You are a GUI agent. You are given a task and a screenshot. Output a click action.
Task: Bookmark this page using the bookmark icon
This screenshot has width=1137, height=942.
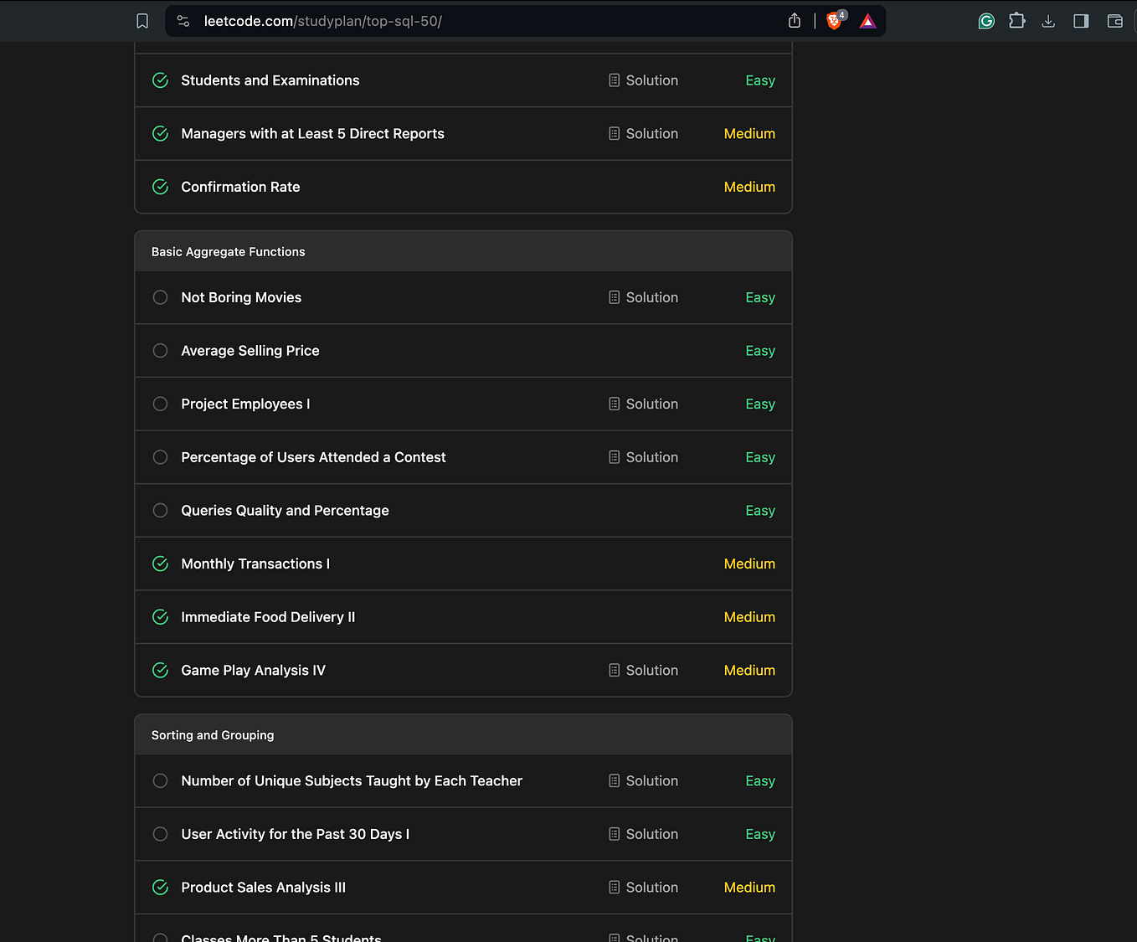coord(141,20)
